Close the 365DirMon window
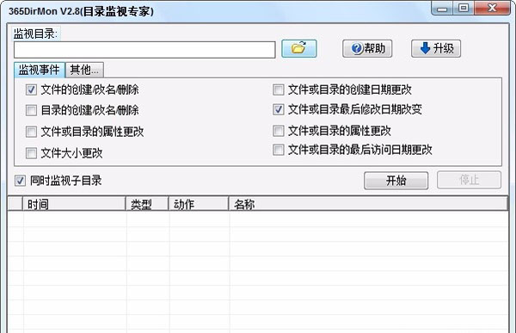The image size is (516, 333). pyautogui.click(x=492, y=8)
